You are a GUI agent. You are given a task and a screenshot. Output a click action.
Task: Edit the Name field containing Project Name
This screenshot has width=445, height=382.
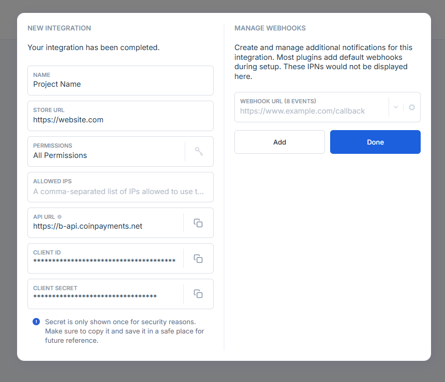click(120, 84)
